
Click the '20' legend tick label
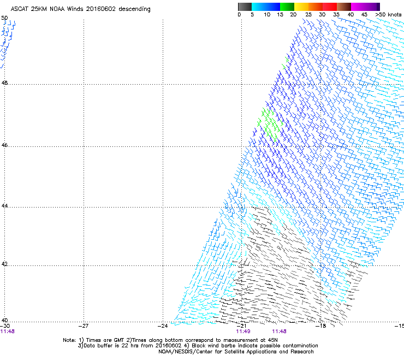click(293, 15)
